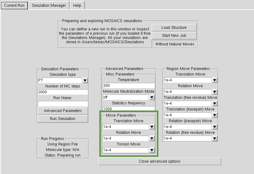Click the Load Structure button

click(174, 28)
